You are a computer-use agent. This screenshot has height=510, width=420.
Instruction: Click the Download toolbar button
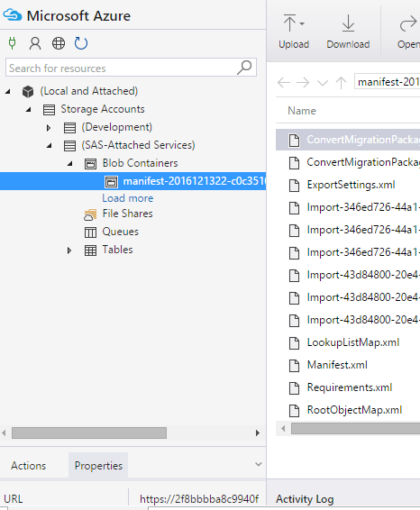pos(348,32)
